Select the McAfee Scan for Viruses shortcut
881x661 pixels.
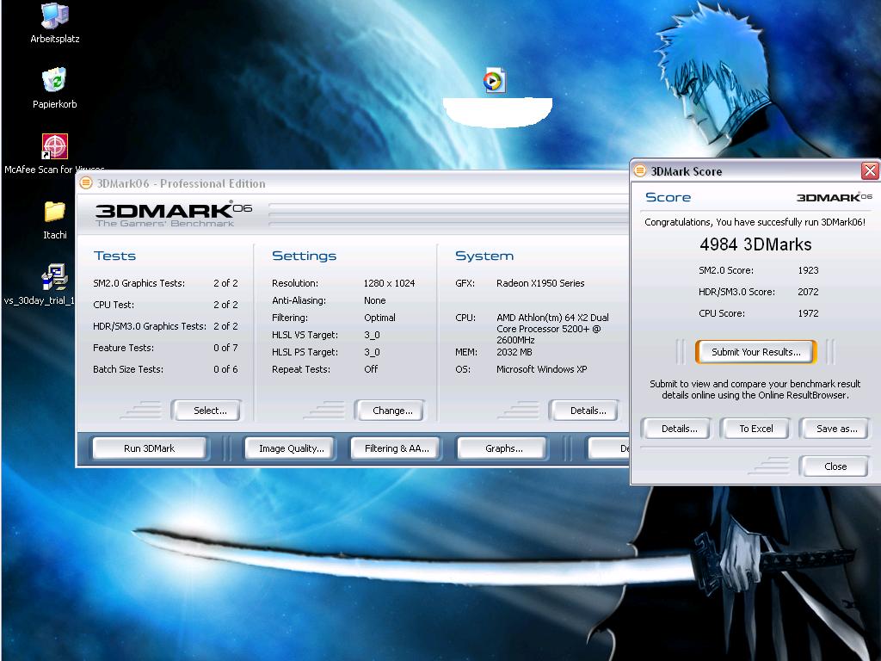click(x=54, y=154)
